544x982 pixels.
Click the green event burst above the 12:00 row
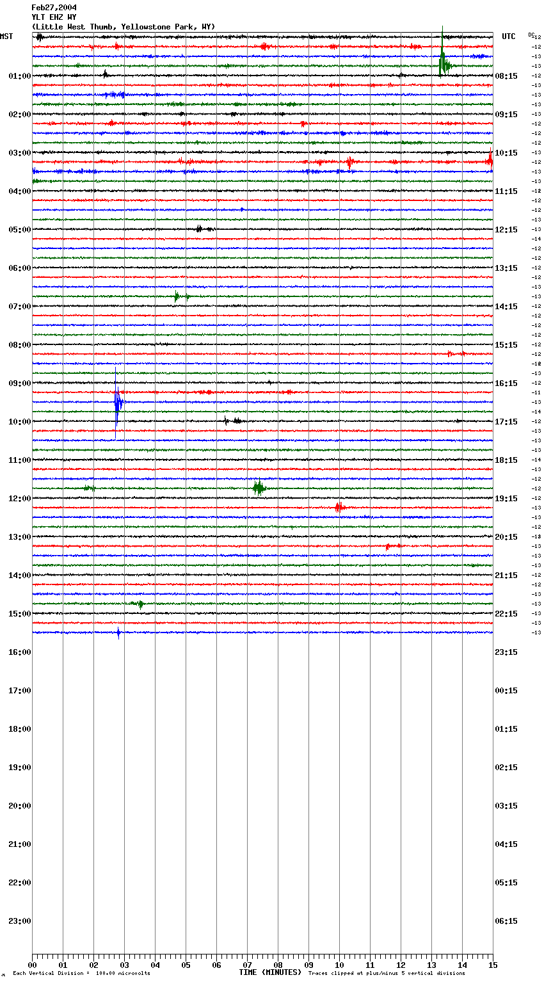point(259,488)
